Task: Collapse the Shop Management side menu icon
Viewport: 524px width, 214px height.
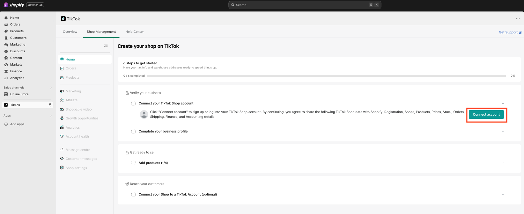Action: [106, 46]
